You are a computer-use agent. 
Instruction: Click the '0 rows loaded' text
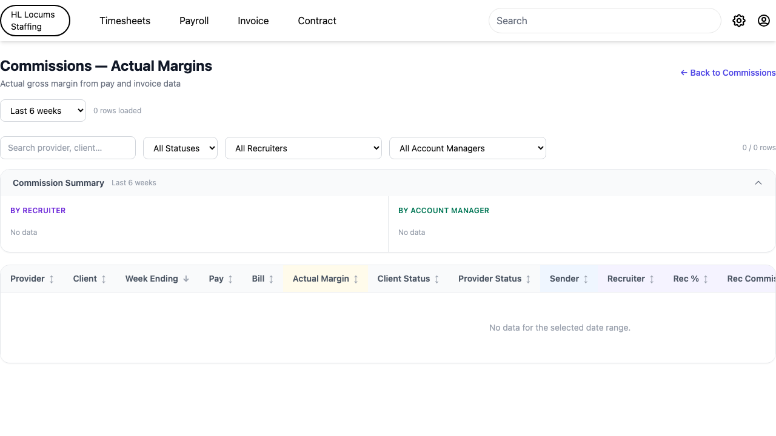[x=117, y=111]
